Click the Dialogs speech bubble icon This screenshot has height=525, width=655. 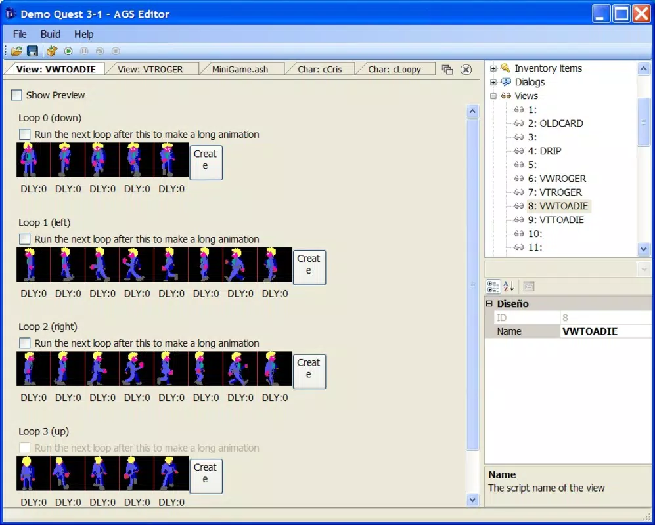pyautogui.click(x=506, y=82)
